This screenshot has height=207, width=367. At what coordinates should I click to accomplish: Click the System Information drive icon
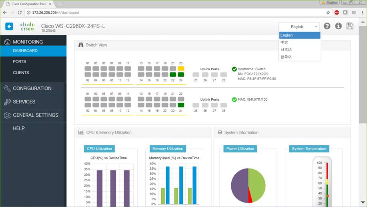(x=220, y=132)
